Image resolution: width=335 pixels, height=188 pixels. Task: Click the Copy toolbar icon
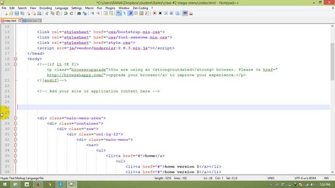click(x=52, y=14)
